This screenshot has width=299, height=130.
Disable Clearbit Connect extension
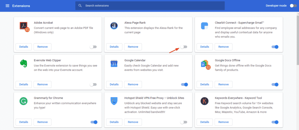point(275,47)
